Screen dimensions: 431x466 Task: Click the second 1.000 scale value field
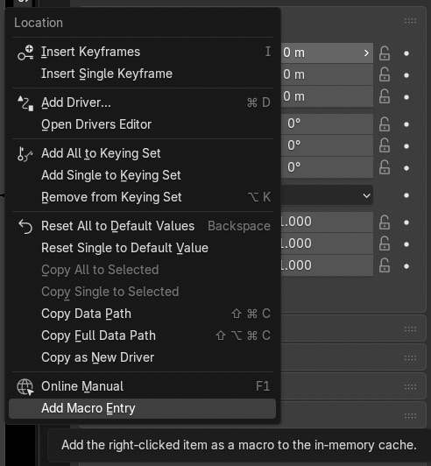click(327, 244)
